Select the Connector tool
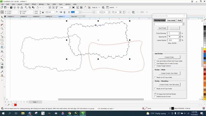This screenshot has width=206, height=116. [2, 60]
